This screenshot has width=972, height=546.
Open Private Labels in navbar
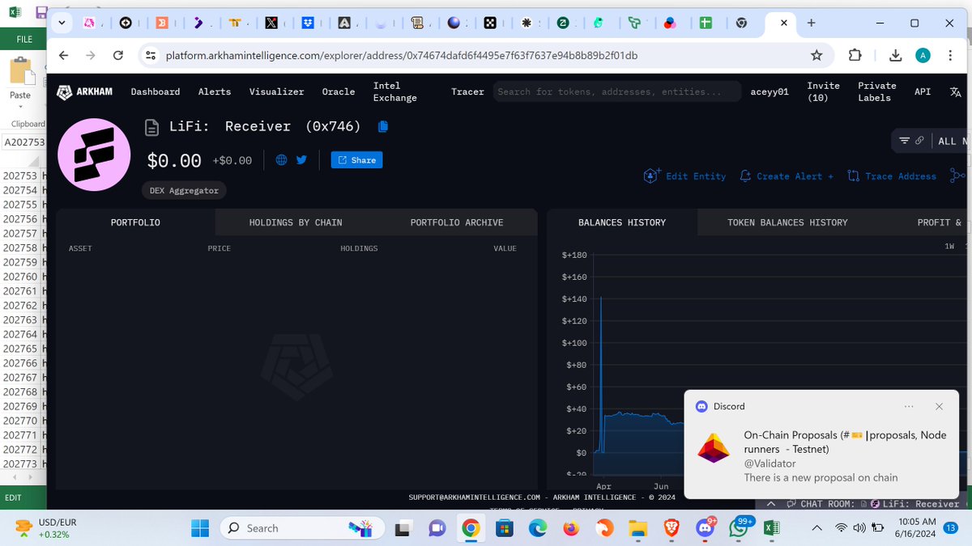pyautogui.click(x=877, y=91)
